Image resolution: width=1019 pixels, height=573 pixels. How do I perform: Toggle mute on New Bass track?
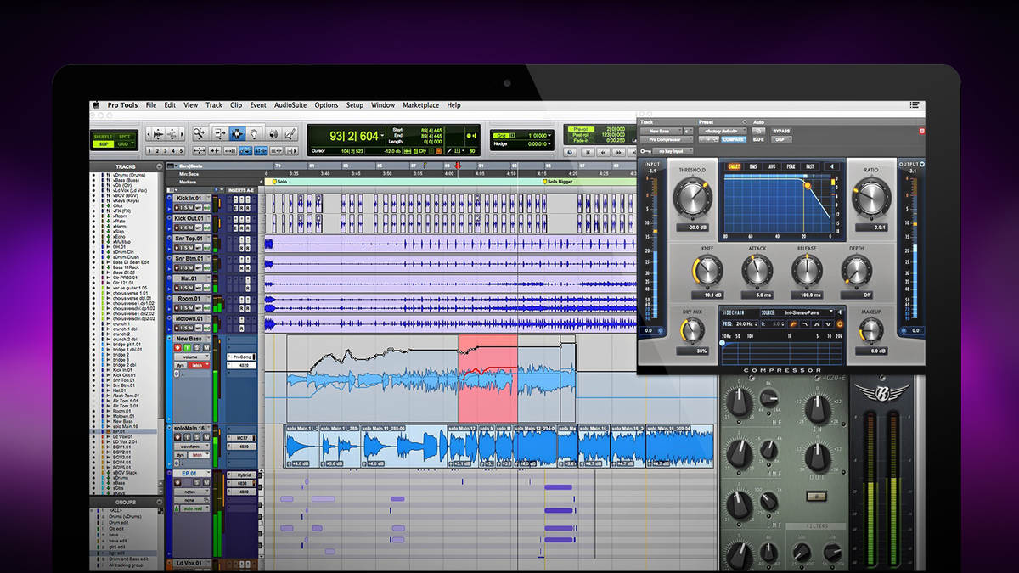[x=206, y=348]
